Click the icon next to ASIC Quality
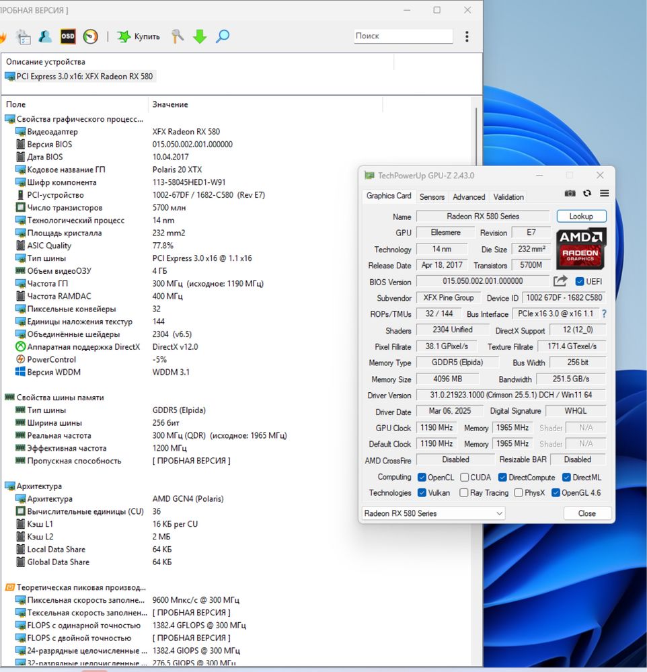This screenshot has width=647, height=672. [20, 245]
